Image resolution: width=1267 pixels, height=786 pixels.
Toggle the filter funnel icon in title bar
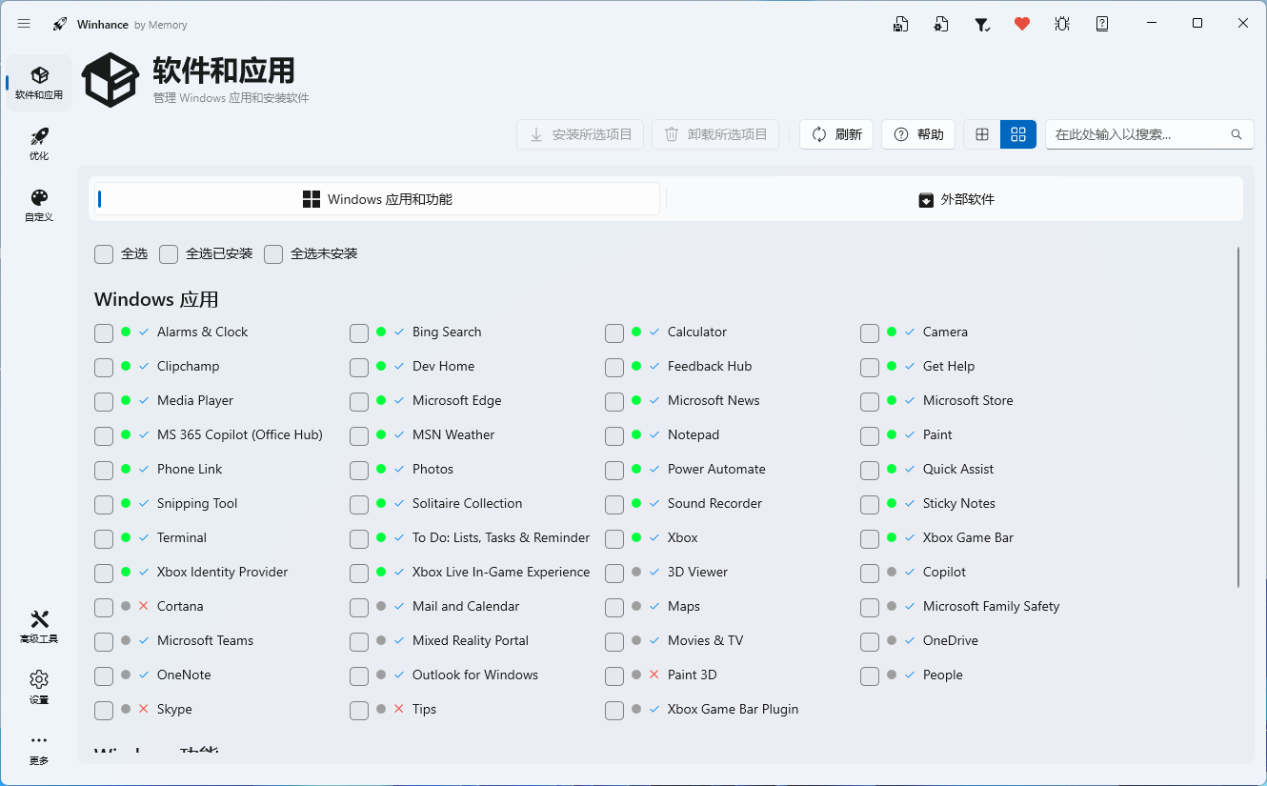tap(981, 24)
